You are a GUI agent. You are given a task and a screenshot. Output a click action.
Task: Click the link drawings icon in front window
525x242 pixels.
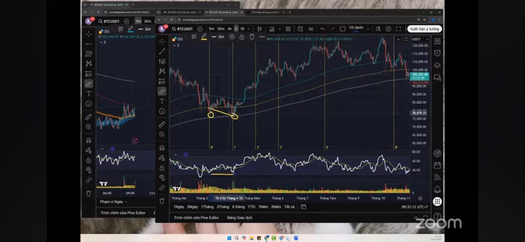[162, 187]
